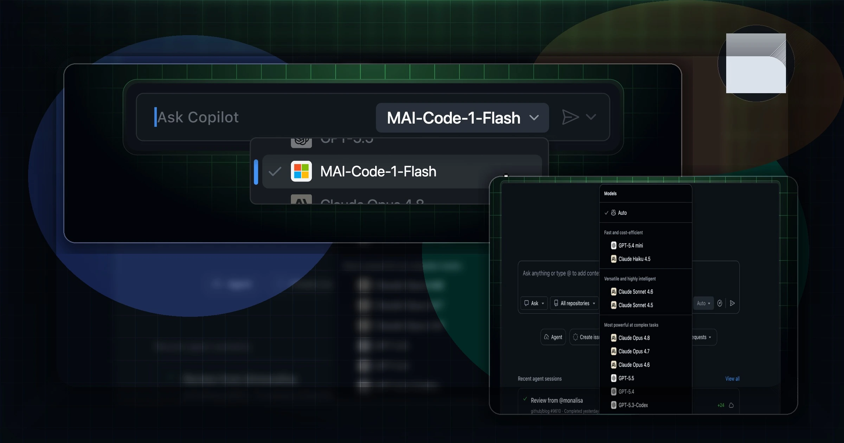Image resolution: width=844 pixels, height=443 pixels.
Task: Click the 'Models' menu header
Action: pos(610,193)
